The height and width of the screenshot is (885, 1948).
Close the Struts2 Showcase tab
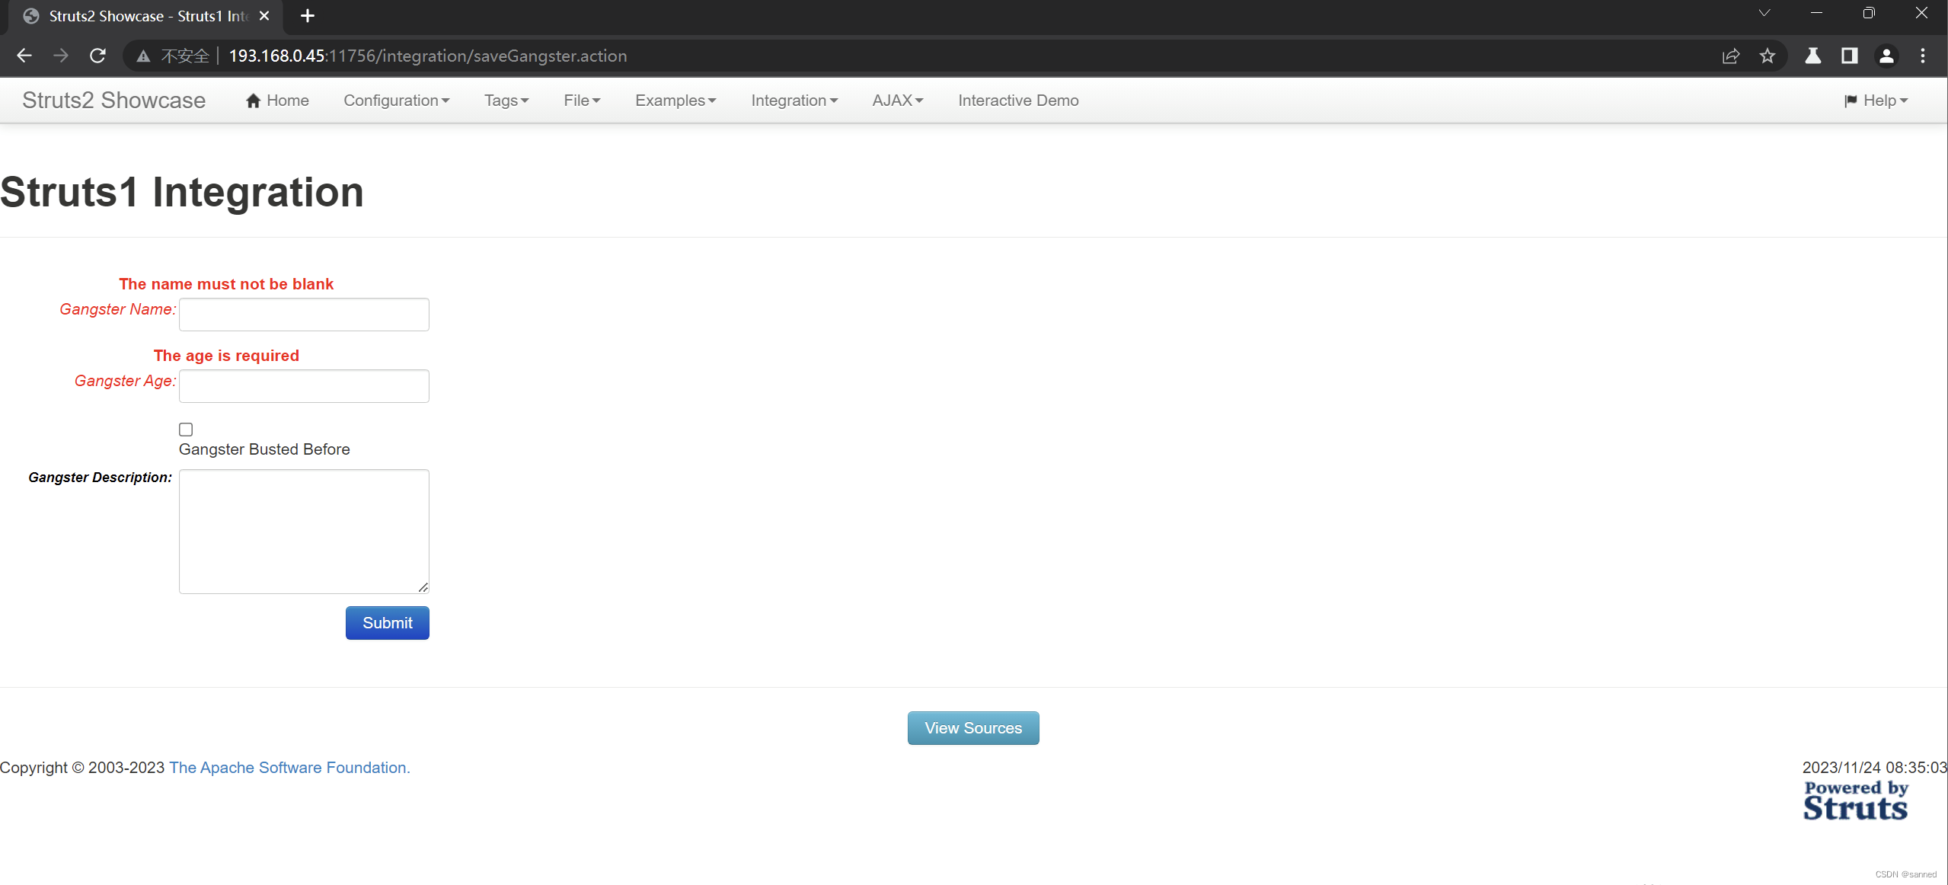click(x=264, y=16)
